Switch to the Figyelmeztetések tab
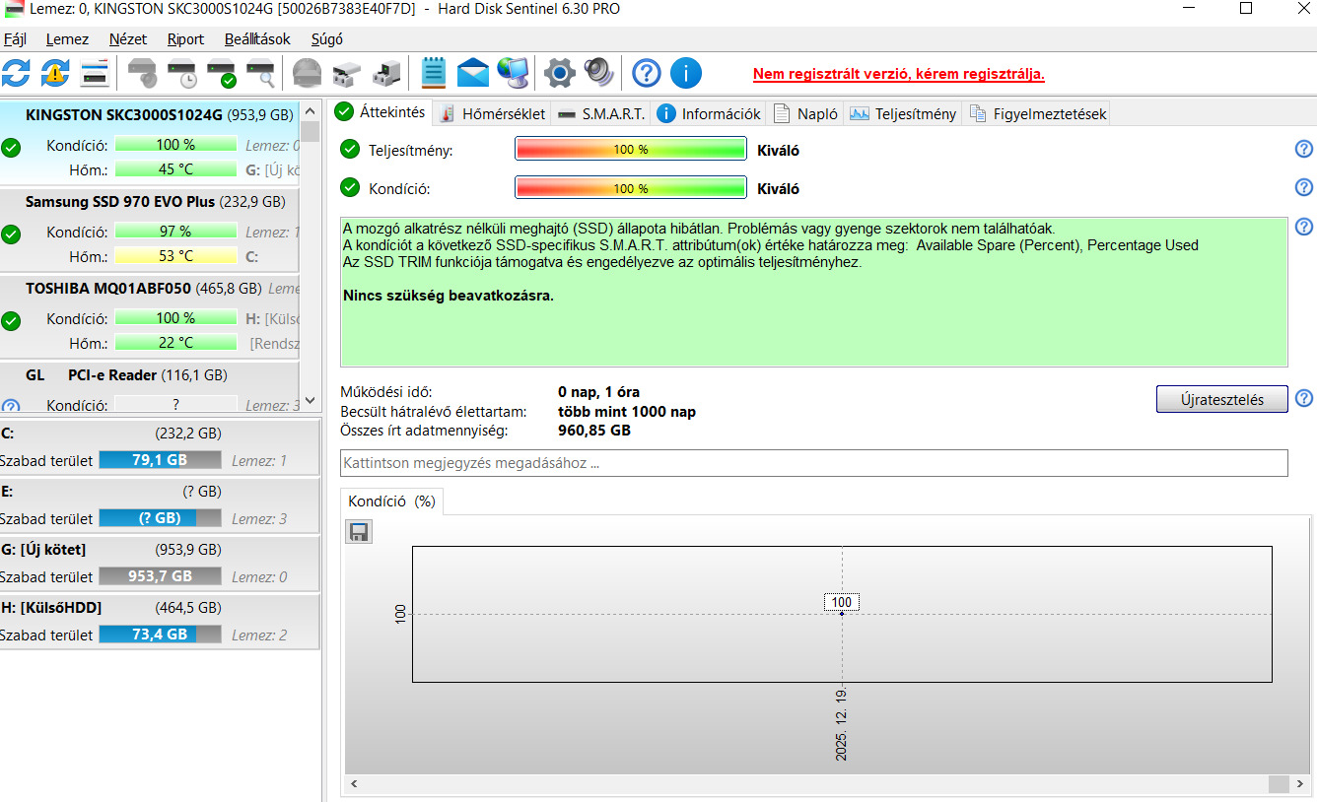This screenshot has height=802, width=1317. coord(1038,113)
